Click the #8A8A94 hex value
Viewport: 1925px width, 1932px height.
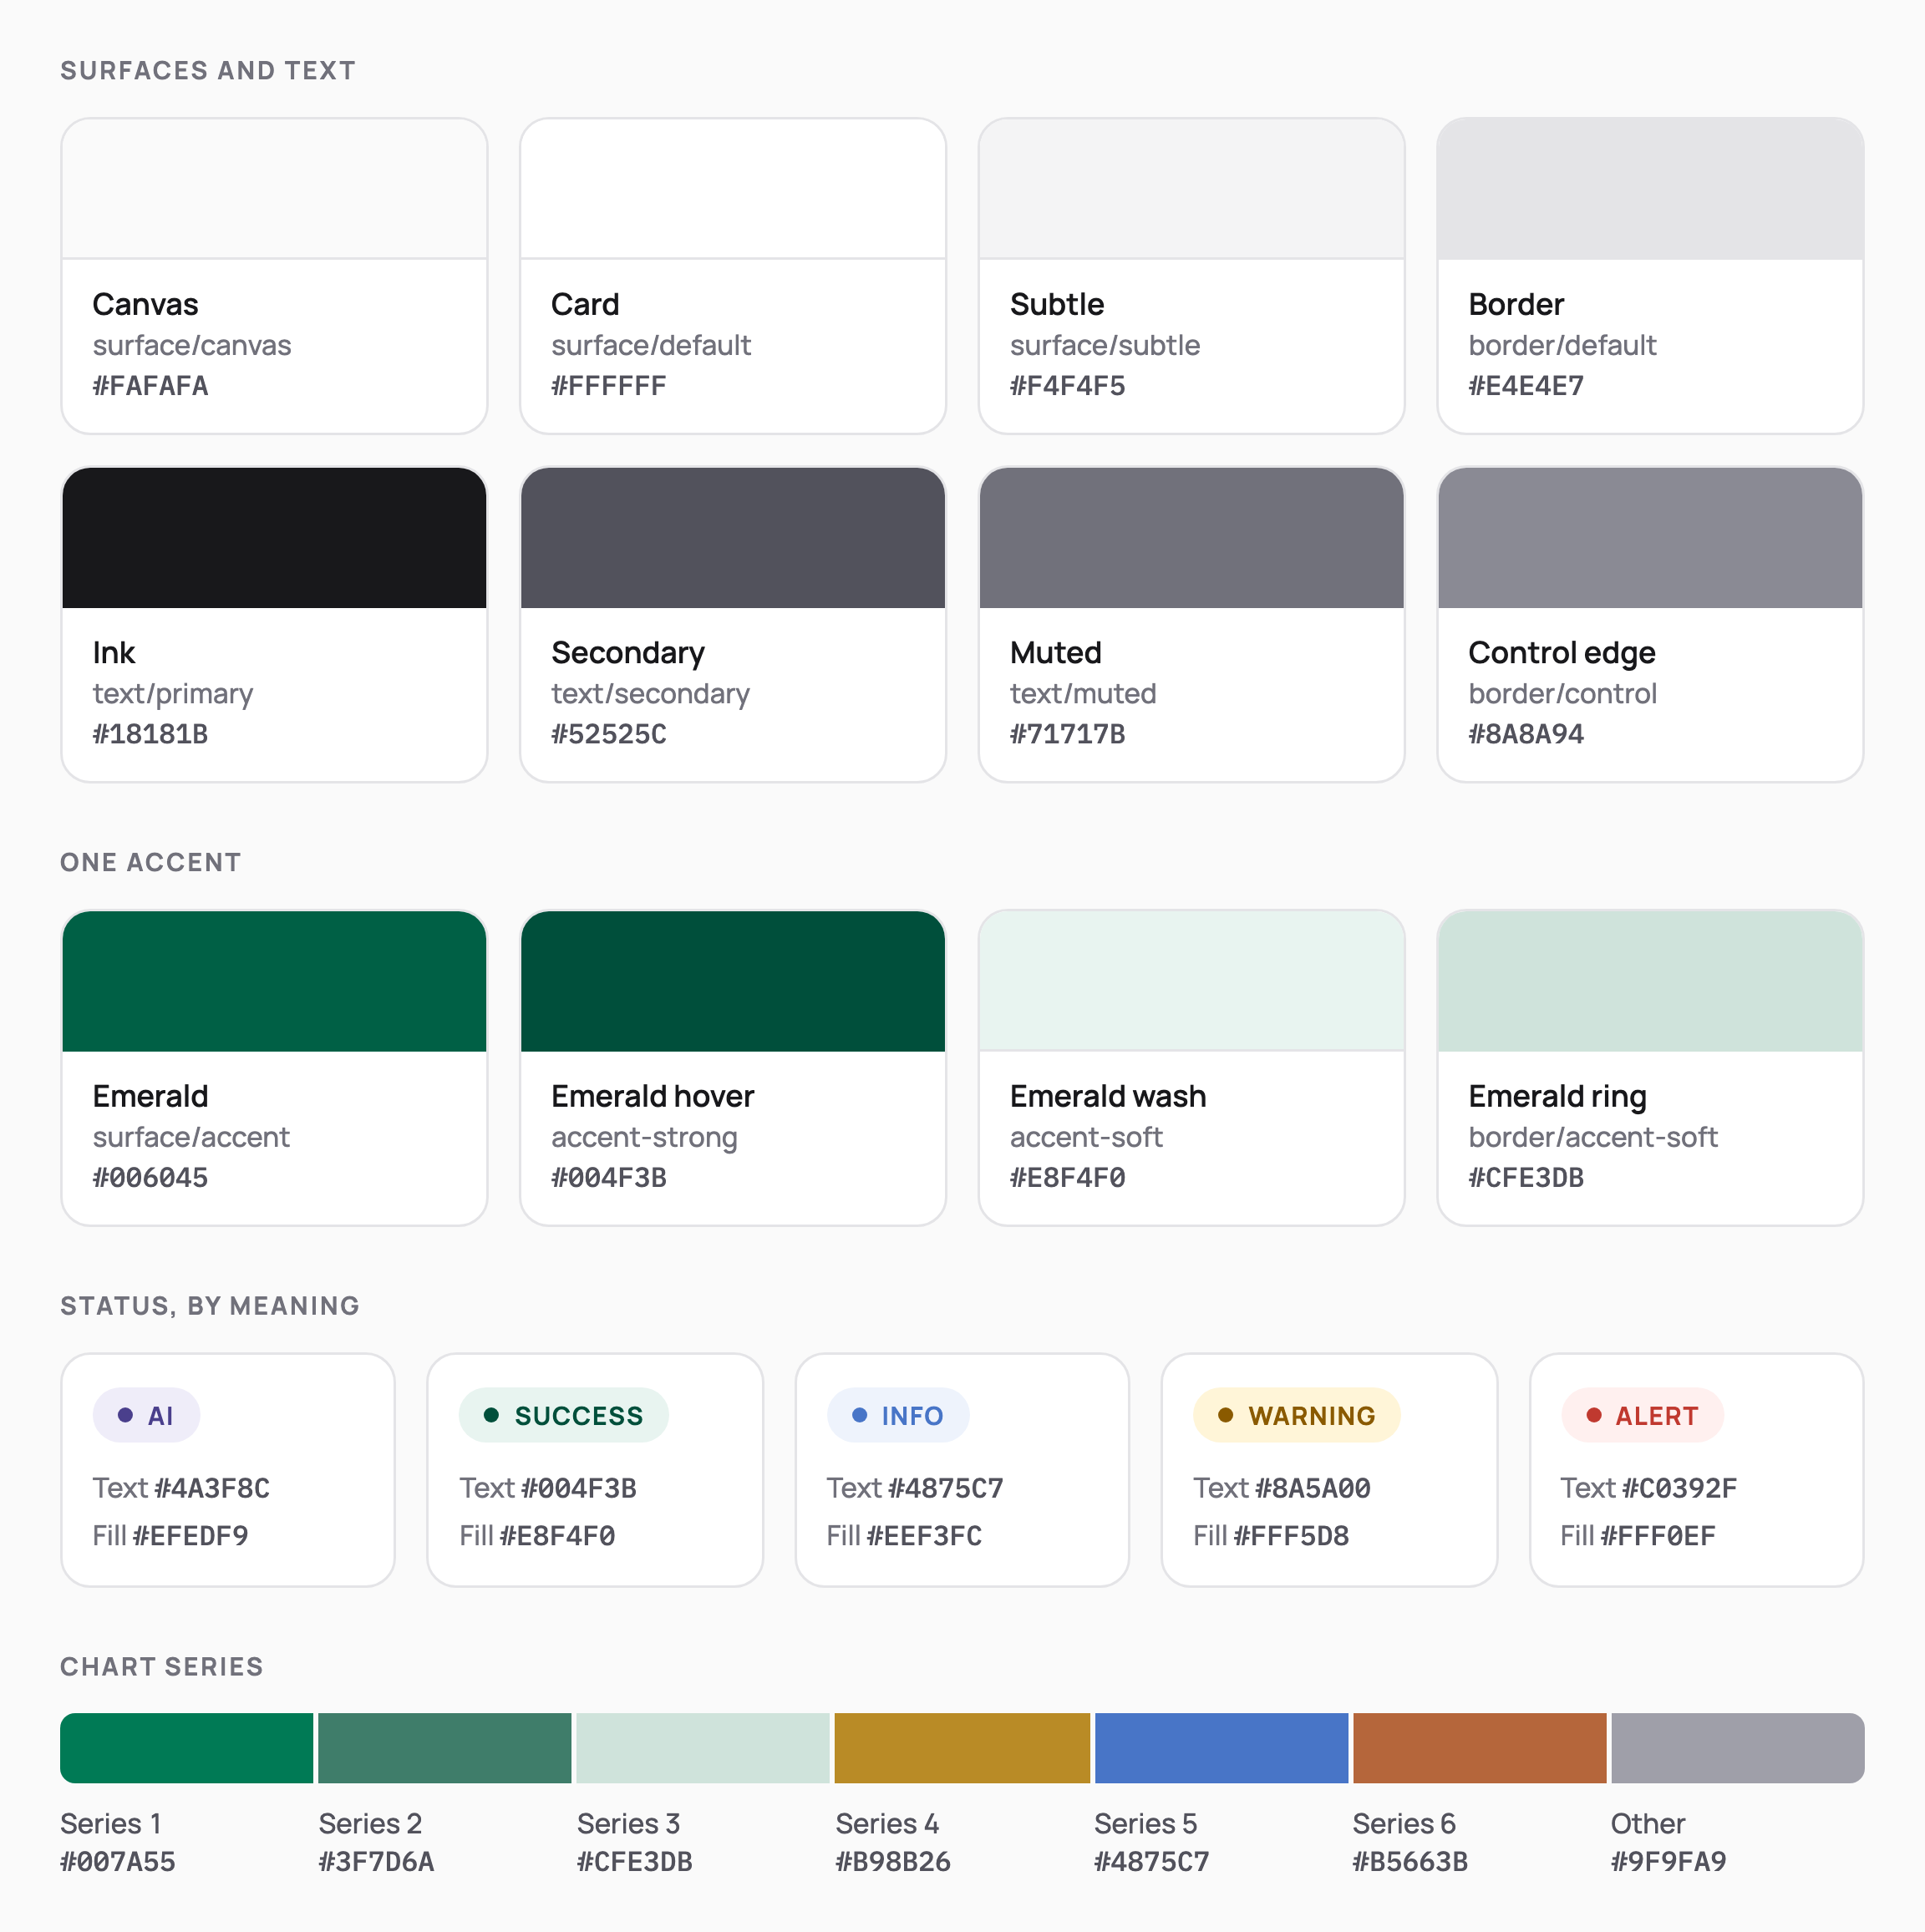1526,734
